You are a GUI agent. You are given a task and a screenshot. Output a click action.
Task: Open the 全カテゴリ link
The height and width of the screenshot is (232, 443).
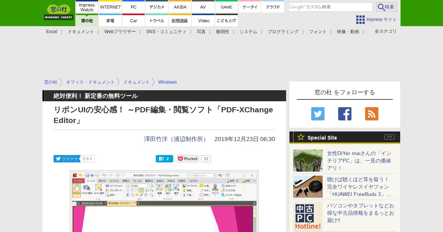click(386, 31)
